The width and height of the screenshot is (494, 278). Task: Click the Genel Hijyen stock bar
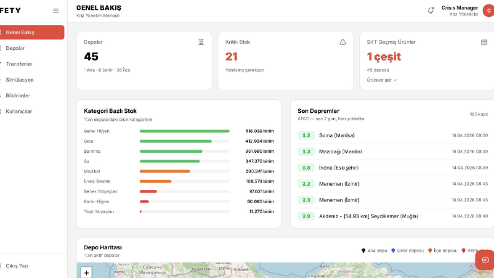point(184,131)
